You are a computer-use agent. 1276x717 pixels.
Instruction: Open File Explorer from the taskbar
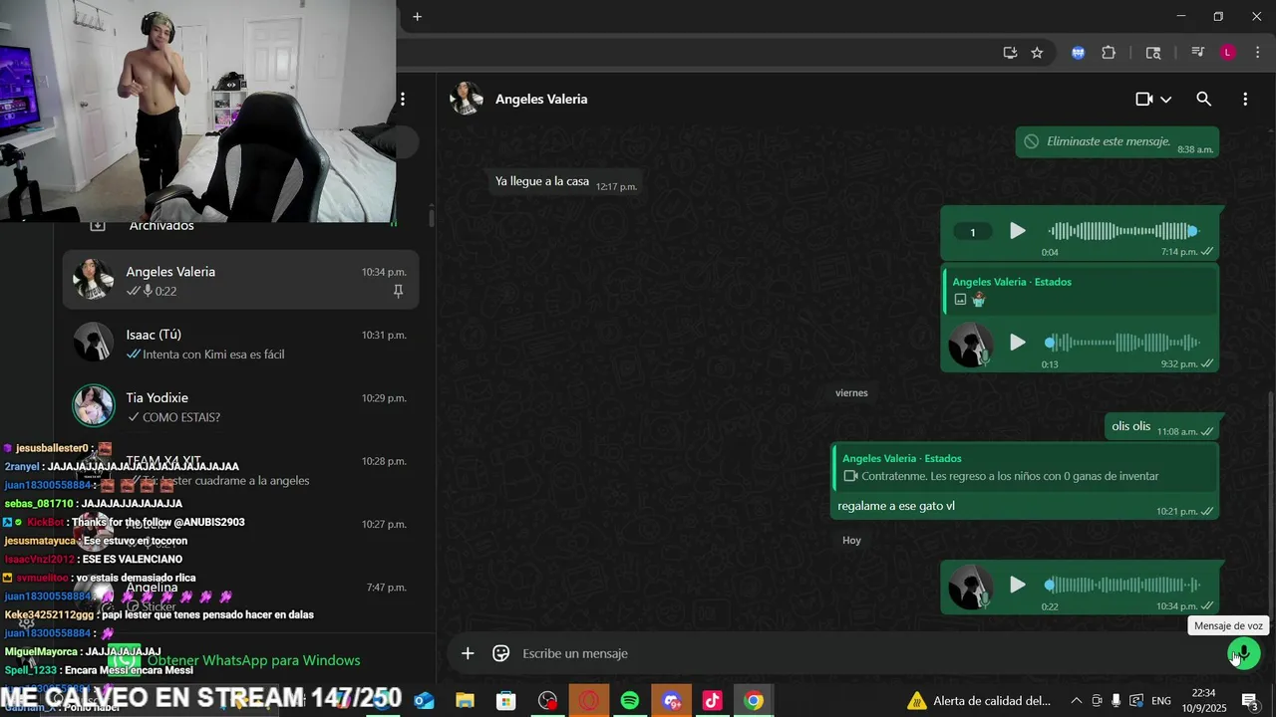(x=465, y=701)
